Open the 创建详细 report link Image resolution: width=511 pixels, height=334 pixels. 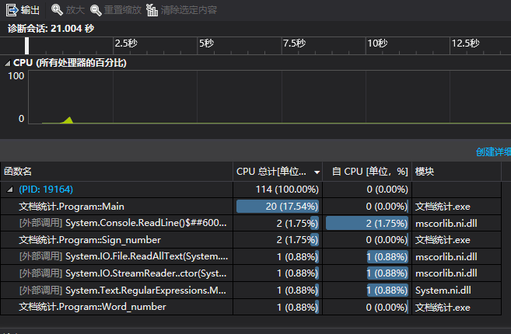click(492, 151)
